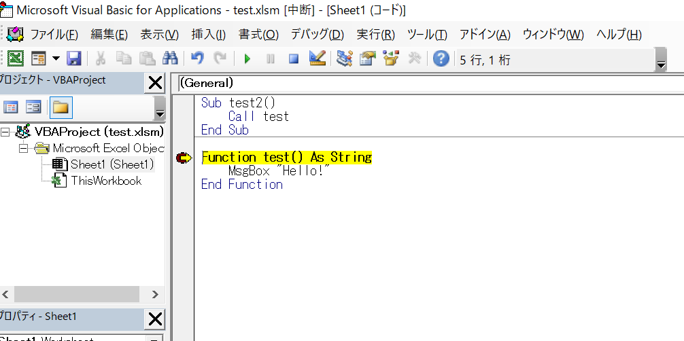The height and width of the screenshot is (341, 684).
Task: Reset execution with the blue stop icon
Action: coord(294,58)
